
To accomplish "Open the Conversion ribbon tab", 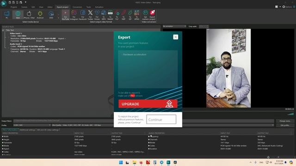I will point(77,7).
